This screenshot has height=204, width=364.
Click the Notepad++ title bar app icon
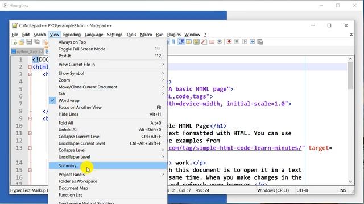pos(15,25)
